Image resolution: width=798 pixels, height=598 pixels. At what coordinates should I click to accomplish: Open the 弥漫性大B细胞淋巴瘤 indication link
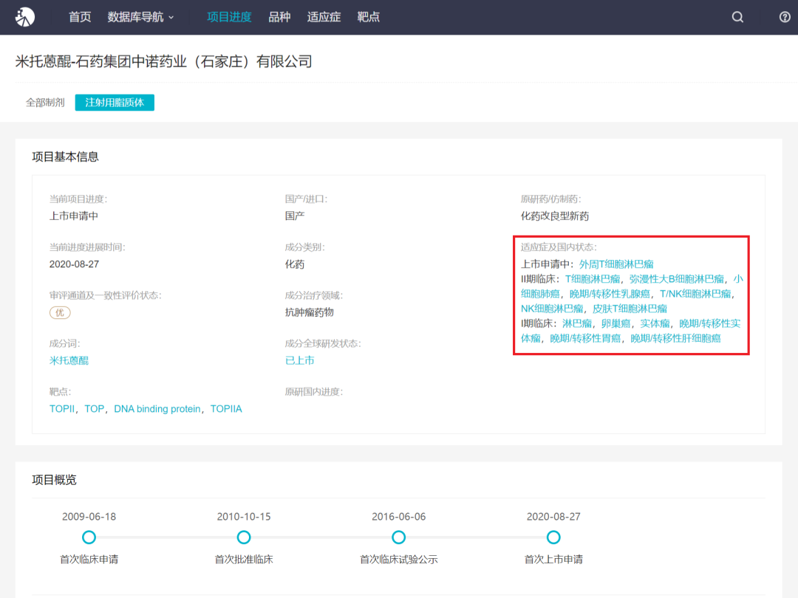pos(676,278)
